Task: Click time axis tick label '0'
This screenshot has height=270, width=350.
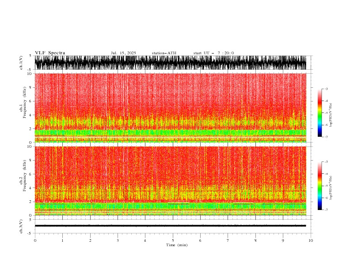Action: [x=35, y=240]
